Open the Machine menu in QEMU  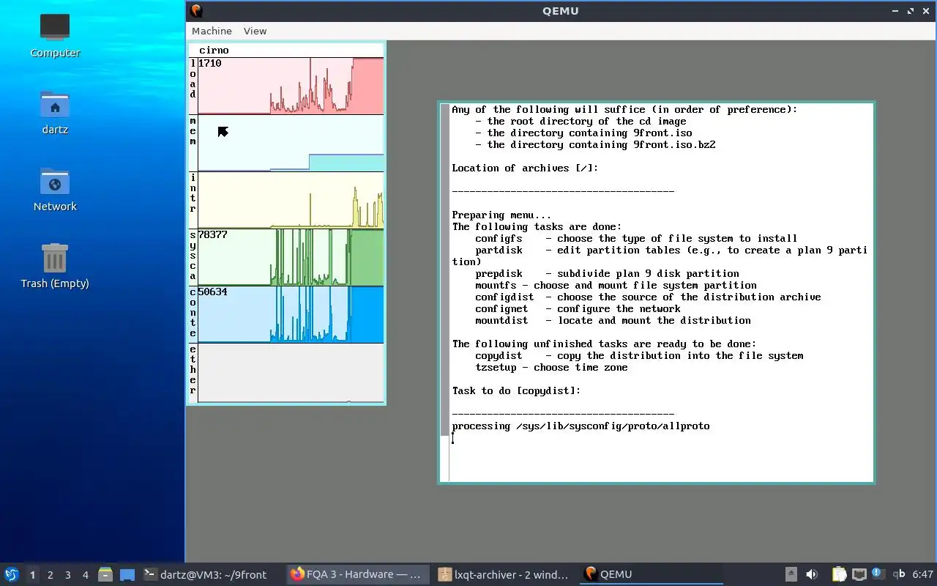coord(212,31)
